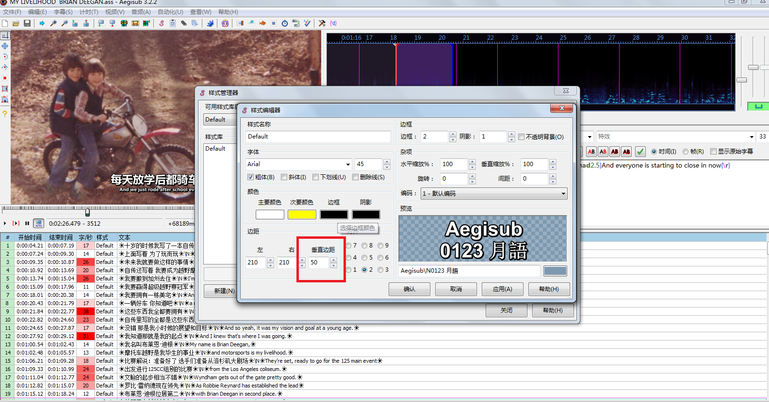Launch the ASSDraw girl-face icon
Image resolution: width=769 pixels, height=402 pixels.
coord(225,23)
